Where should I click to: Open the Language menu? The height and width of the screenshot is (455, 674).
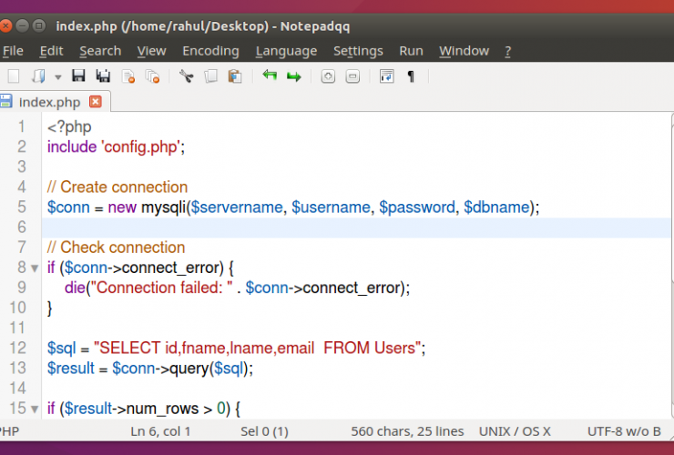click(286, 51)
